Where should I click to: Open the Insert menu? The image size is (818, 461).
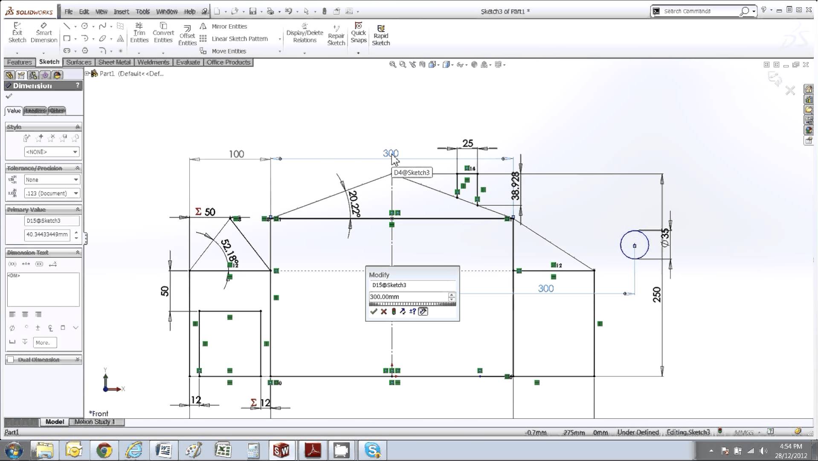[122, 11]
